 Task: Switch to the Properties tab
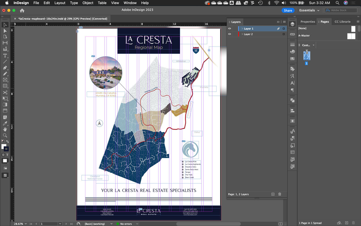click(308, 22)
